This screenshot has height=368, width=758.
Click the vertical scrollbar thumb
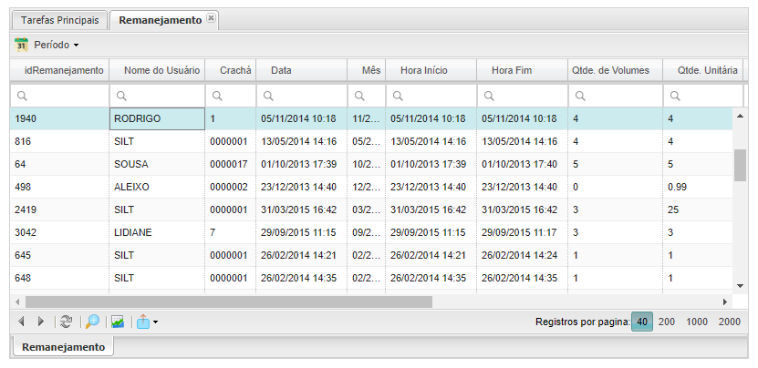point(740,165)
